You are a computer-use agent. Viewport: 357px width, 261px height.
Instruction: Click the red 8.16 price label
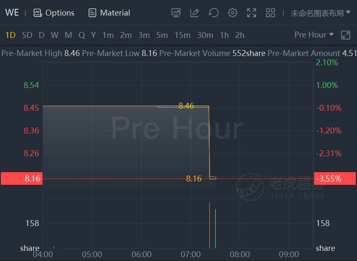tap(21, 178)
